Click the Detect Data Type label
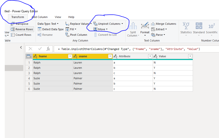The width and height of the screenshot is (219, 138). click(53, 29)
